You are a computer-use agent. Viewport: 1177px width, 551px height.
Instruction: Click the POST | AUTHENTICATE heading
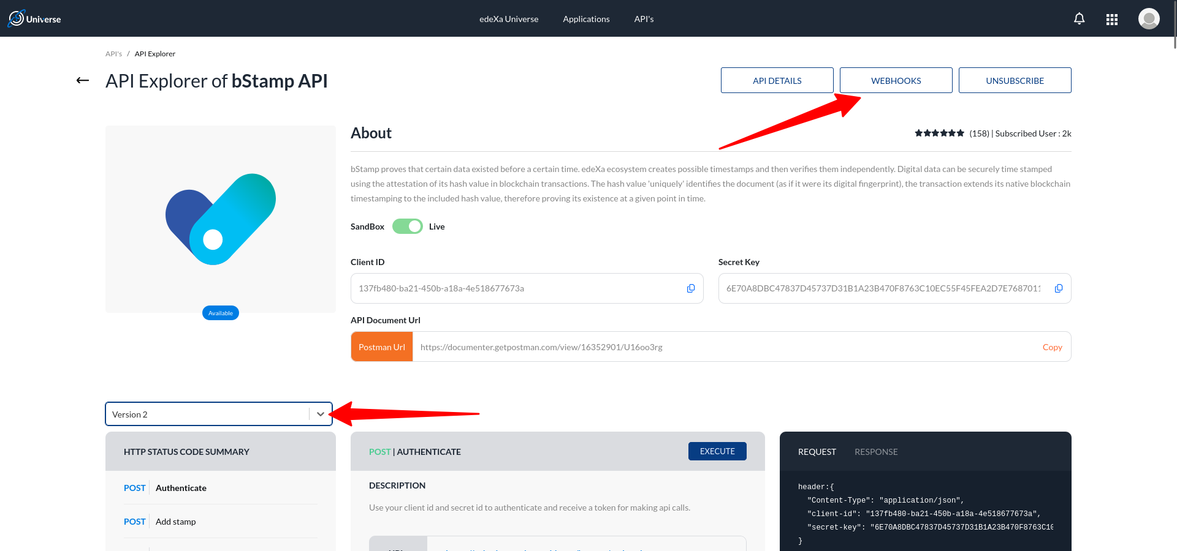(x=415, y=452)
